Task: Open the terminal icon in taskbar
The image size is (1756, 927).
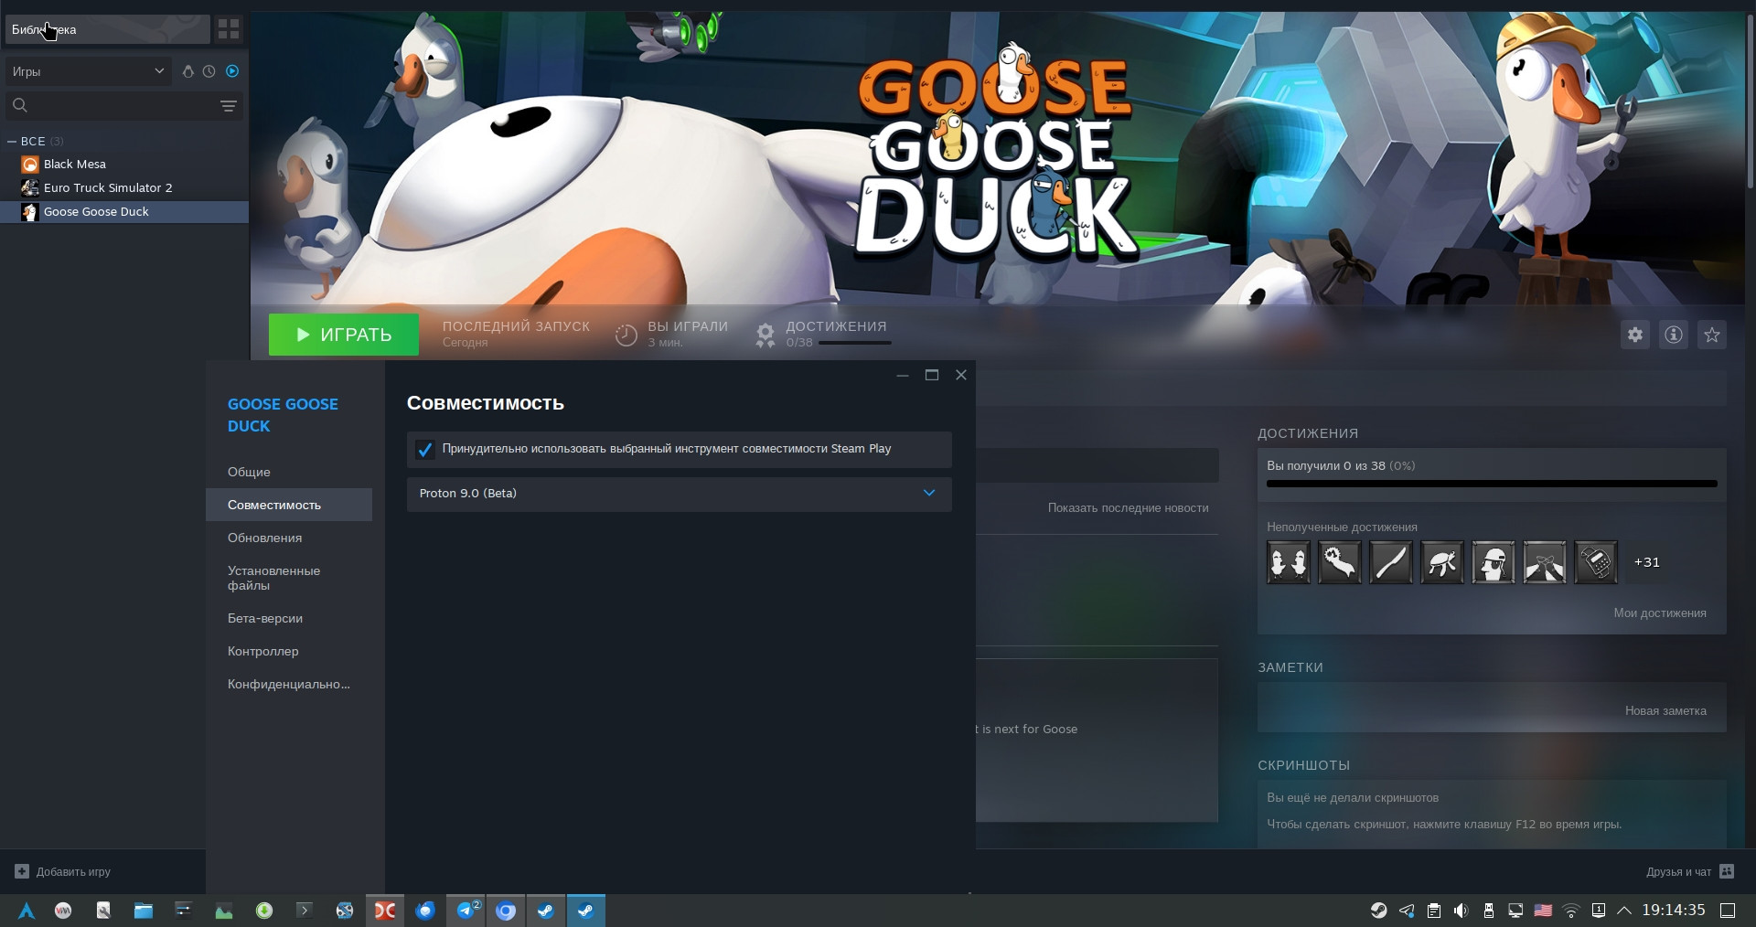Action: pos(305,911)
